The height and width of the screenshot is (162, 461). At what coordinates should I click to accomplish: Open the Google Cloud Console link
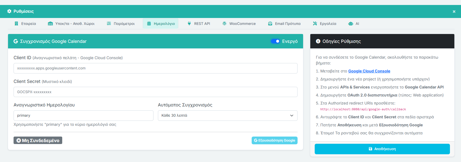[x=369, y=71]
